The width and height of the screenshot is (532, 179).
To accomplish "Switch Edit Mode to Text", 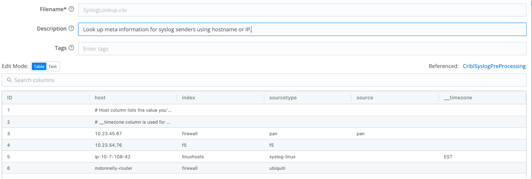I will tap(53, 67).
